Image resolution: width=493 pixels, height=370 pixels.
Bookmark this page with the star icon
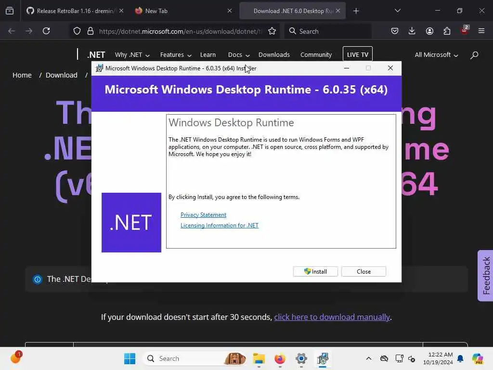(272, 31)
